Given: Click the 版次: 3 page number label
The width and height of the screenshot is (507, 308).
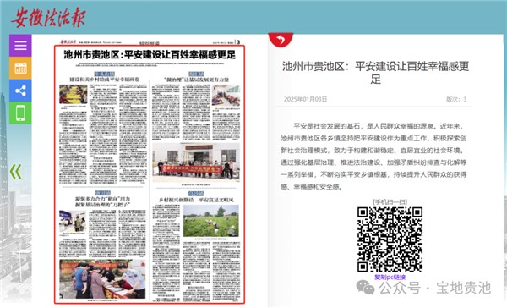Looking at the screenshot, I should [x=456, y=99].
